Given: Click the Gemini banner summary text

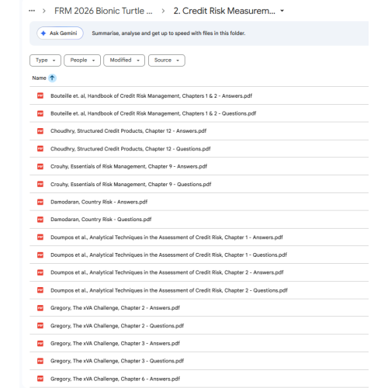Looking at the screenshot, I should coord(168,33).
